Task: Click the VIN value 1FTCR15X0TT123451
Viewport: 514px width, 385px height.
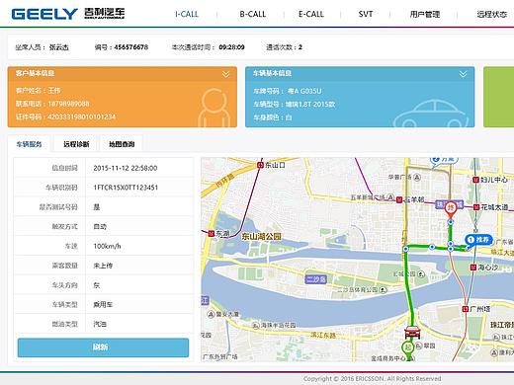Action: coord(126,188)
